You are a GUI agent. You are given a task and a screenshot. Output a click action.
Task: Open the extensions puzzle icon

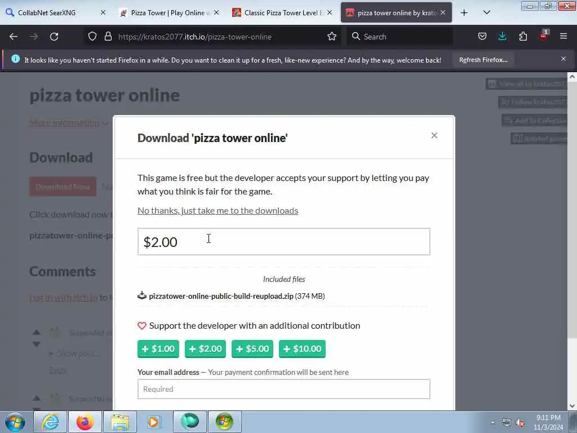523,37
